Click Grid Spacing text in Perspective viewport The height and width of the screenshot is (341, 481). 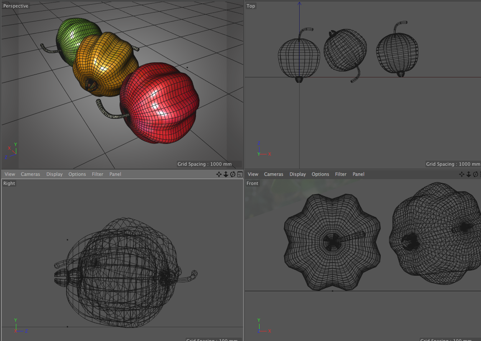pos(205,164)
